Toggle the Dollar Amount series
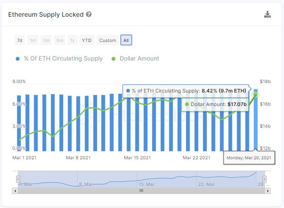284x208 pixels. [135, 59]
